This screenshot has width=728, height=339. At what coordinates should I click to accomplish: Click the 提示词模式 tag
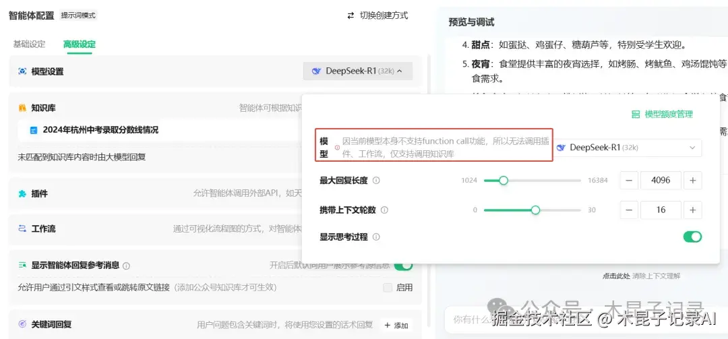pyautogui.click(x=78, y=16)
